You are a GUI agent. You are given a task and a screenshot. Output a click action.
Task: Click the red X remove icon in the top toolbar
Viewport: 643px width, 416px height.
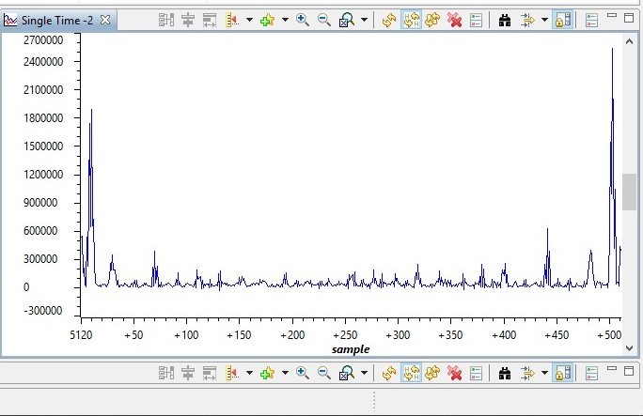454,20
